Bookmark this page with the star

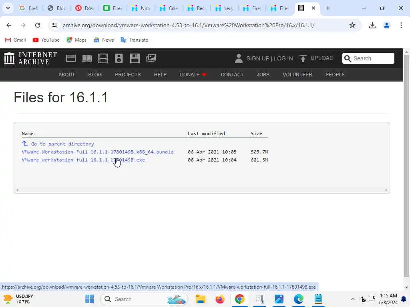(352, 25)
